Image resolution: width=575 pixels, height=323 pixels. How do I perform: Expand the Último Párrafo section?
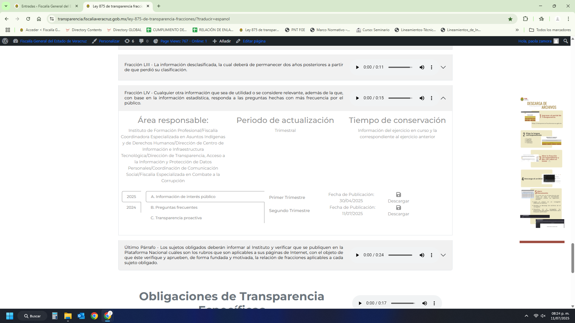[443, 255]
